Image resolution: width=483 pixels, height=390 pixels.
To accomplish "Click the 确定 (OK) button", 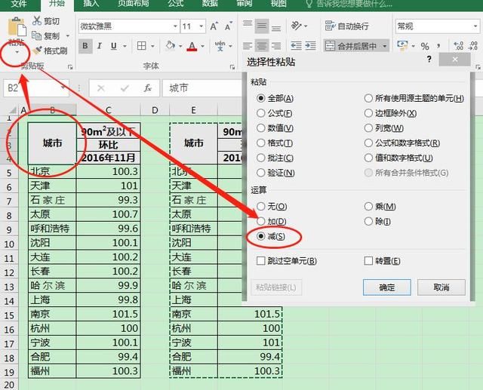I will pos(387,287).
